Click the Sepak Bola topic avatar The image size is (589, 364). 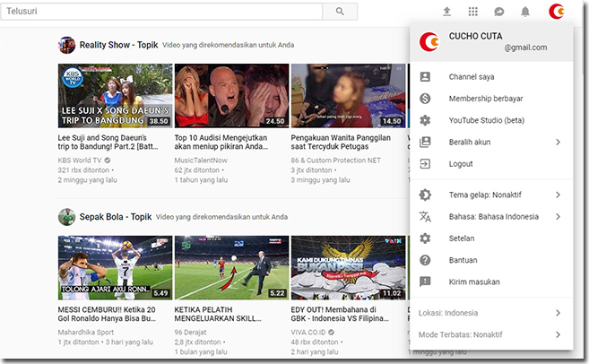[x=66, y=216]
